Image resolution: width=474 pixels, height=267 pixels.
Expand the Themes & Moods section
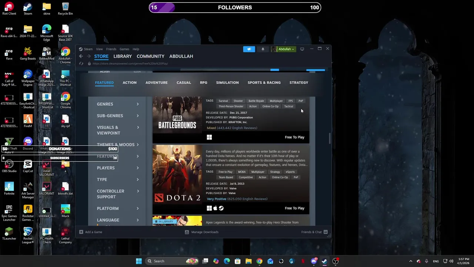click(118, 145)
